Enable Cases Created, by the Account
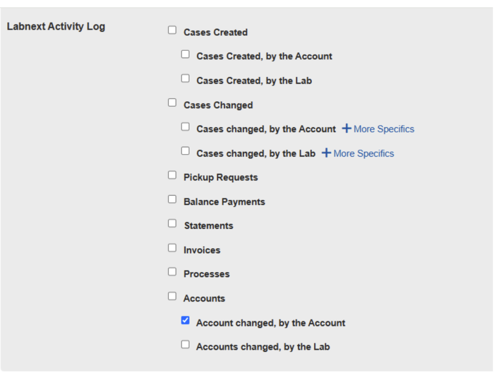 point(185,54)
